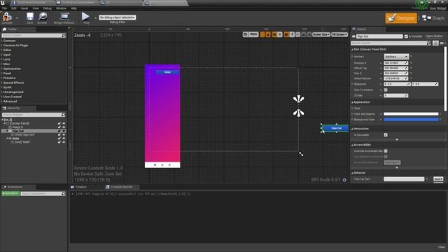
Task: Toggle visibility eye for the Canvas Panel row
Action: [64, 123]
